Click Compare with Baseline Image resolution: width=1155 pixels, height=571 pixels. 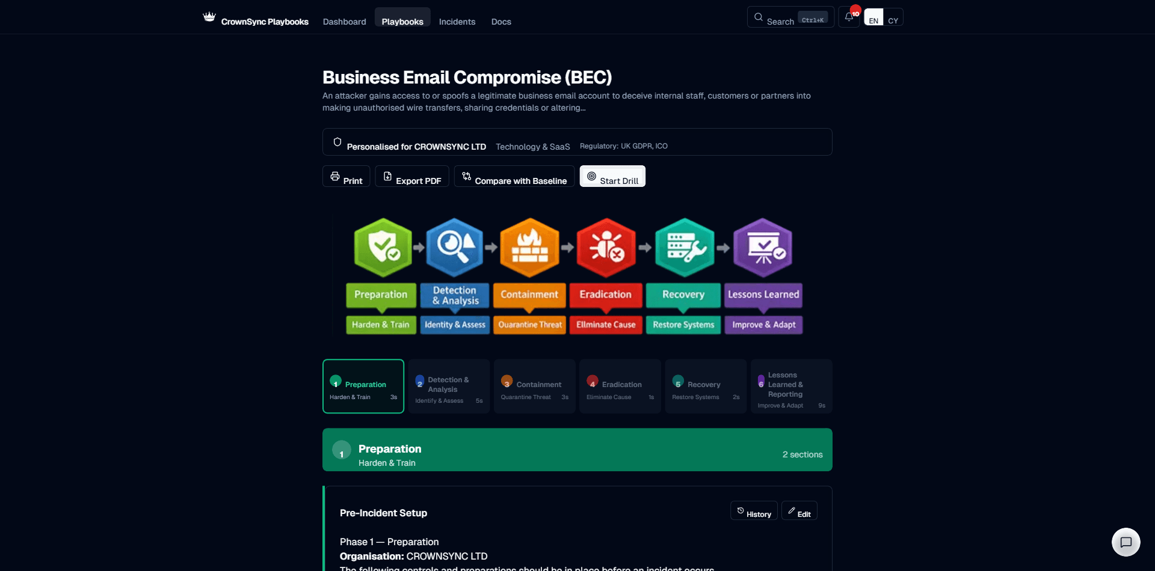[x=514, y=176]
